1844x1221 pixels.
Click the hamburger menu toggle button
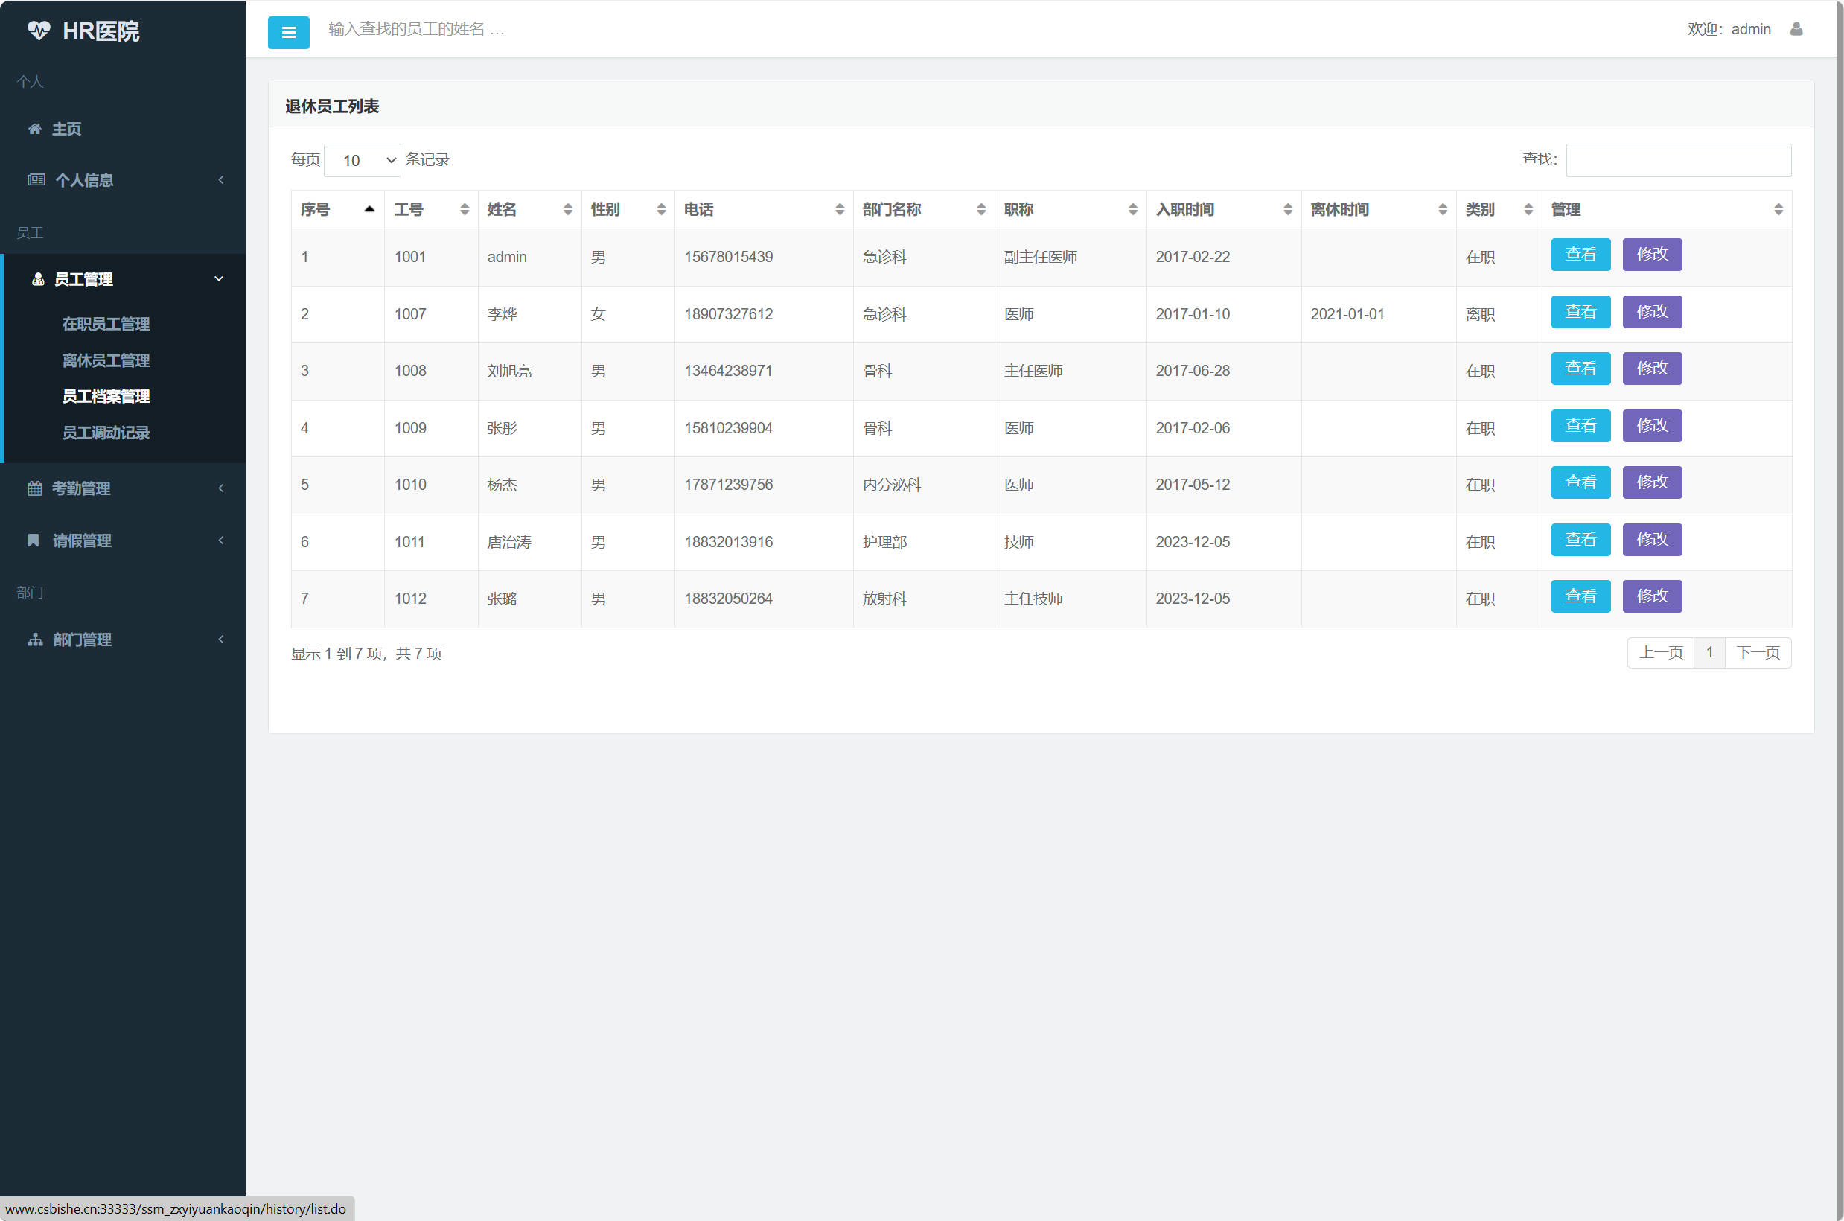(288, 32)
